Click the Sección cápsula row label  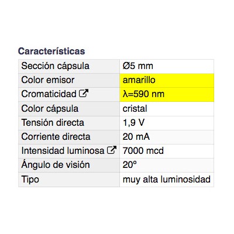coord(56,66)
